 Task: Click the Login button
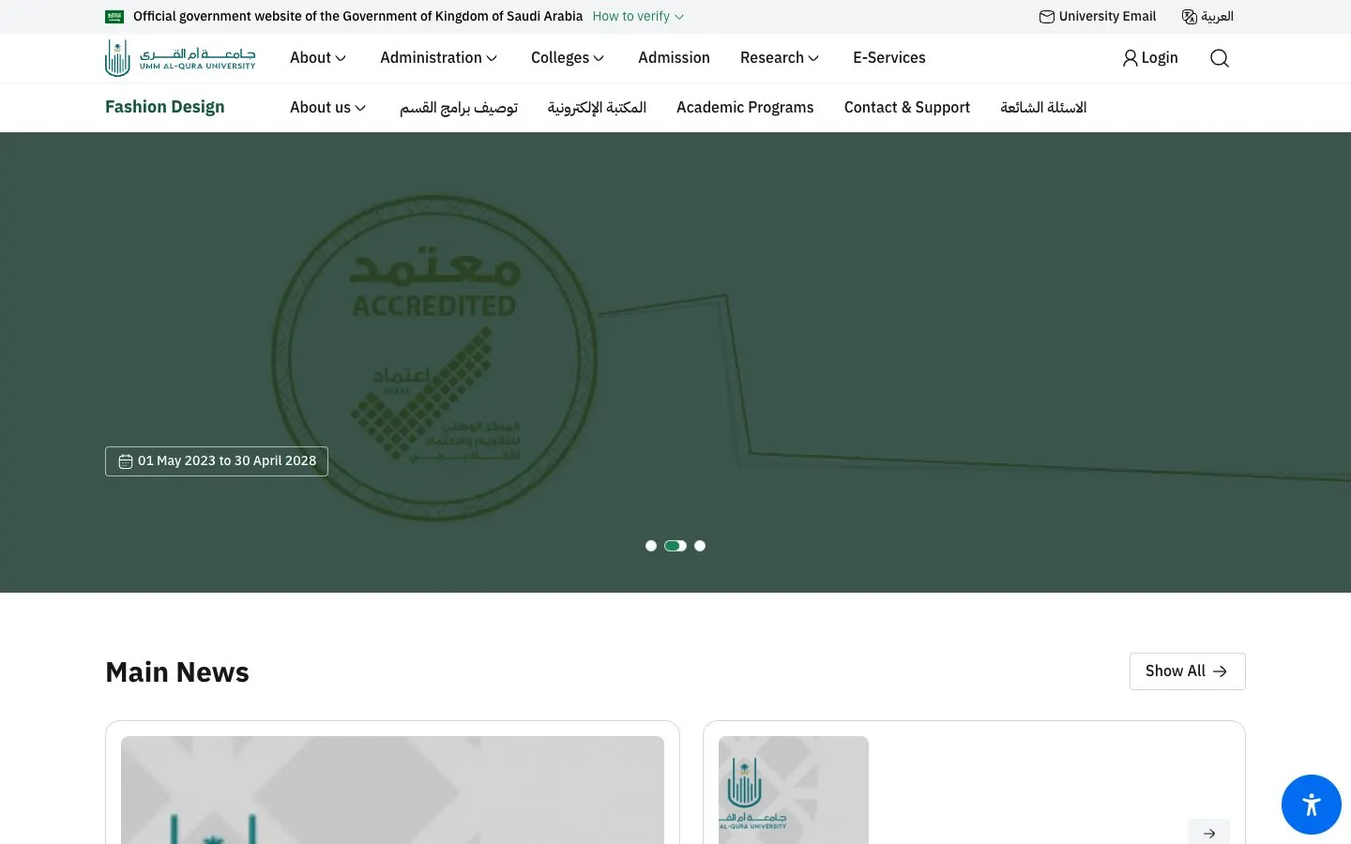[1150, 58]
